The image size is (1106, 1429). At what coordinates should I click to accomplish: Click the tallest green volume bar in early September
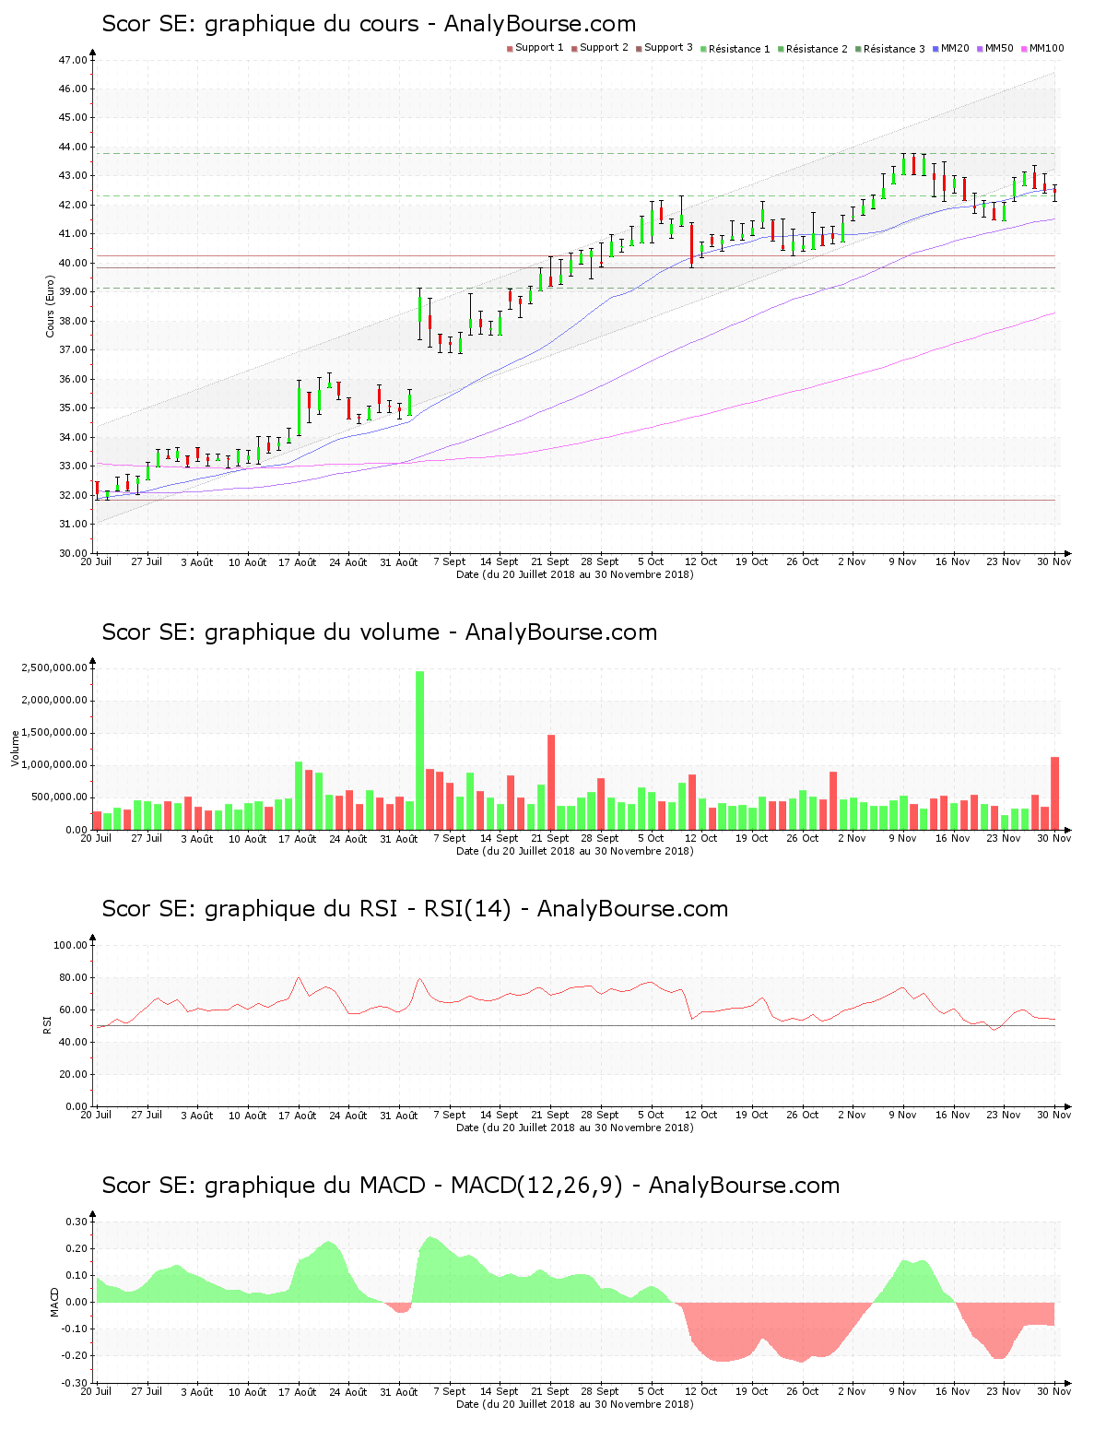tap(420, 750)
